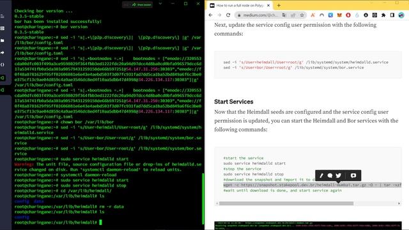409x230 pixels.
Task: Click the highlight pencil icon in Medium popup
Action: (x=321, y=176)
